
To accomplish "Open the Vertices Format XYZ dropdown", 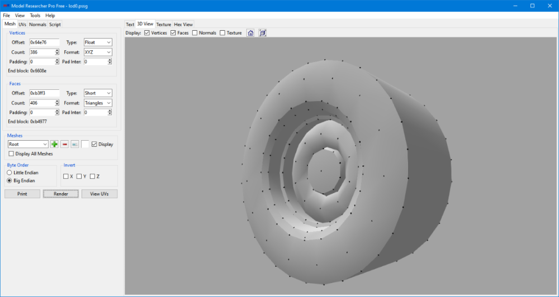I will pyautogui.click(x=98, y=52).
